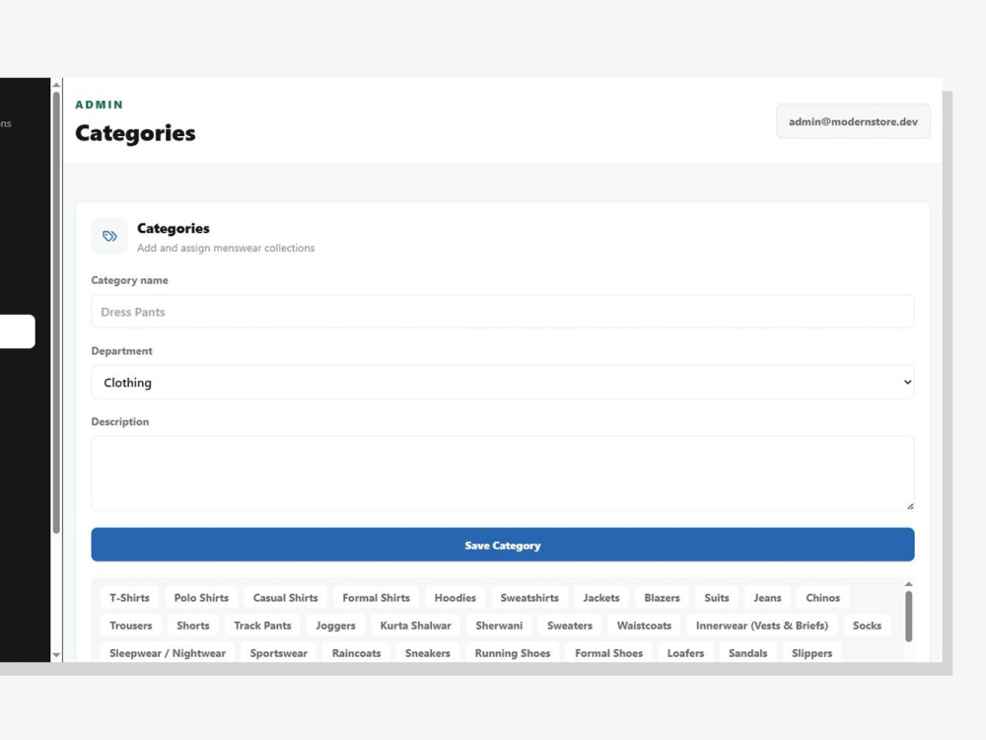986x740 pixels.
Task: Select the Sportswear chip
Action: point(279,653)
